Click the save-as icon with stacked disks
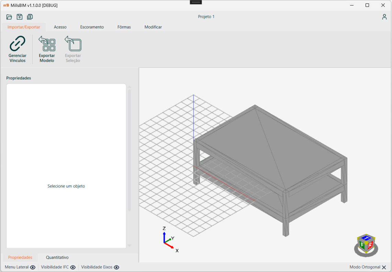 (30, 17)
